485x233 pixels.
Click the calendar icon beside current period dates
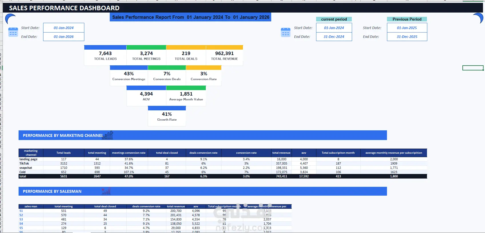click(x=286, y=32)
